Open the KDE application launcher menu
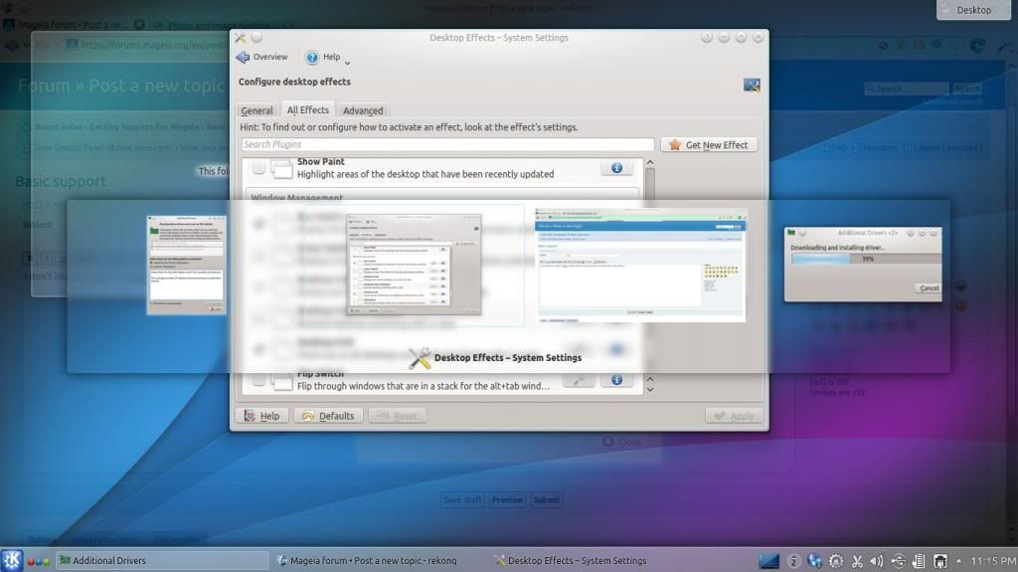The width and height of the screenshot is (1018, 572). (12, 560)
